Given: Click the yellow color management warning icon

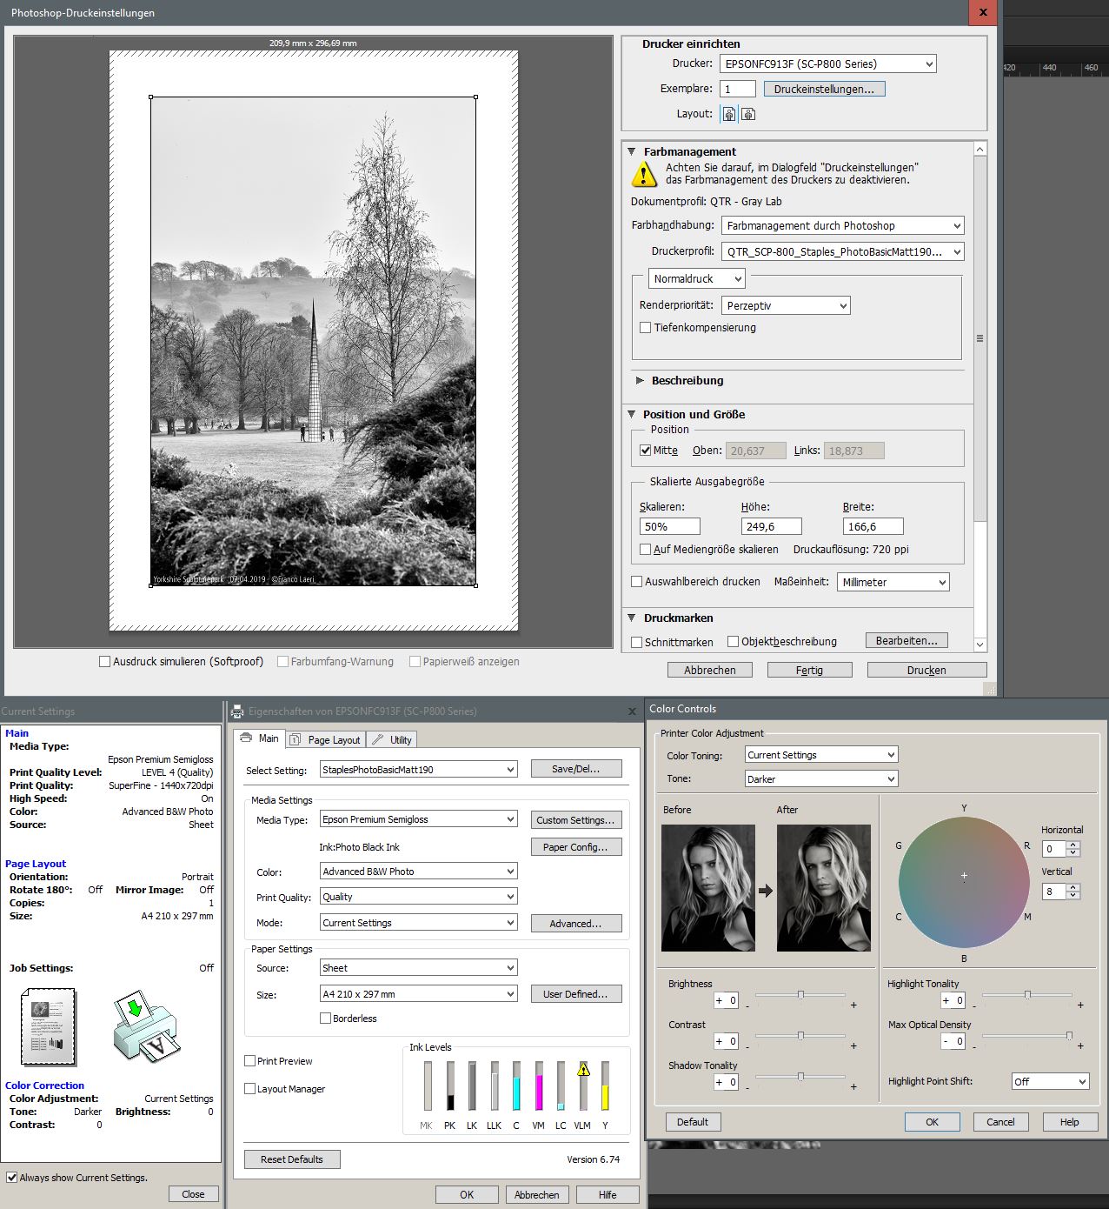Looking at the screenshot, I should coord(643,174).
